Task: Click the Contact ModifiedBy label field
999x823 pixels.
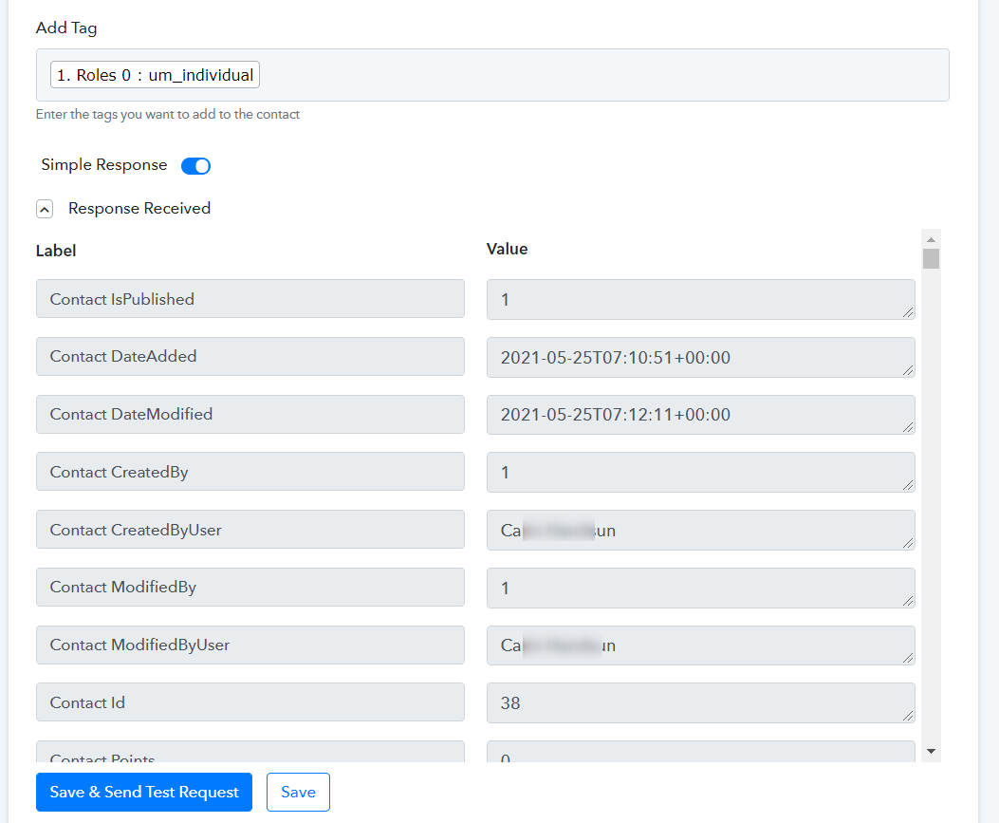Action: [x=250, y=588]
